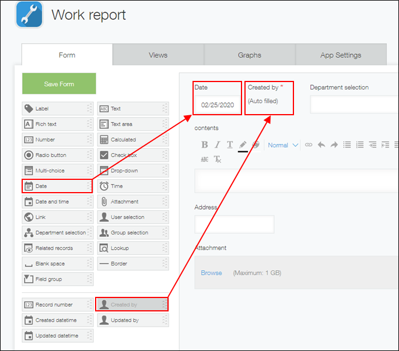Select the Text area field item
The width and height of the screenshot is (399, 351).
[x=133, y=124]
